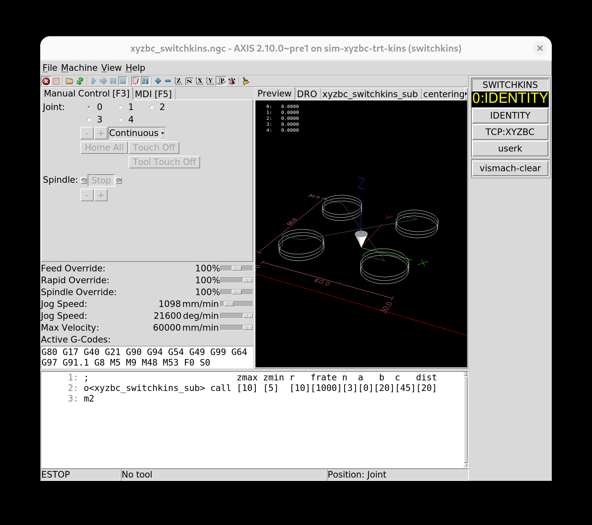Toggle optional pause M1 icon
592x525 pixels.
click(x=145, y=81)
